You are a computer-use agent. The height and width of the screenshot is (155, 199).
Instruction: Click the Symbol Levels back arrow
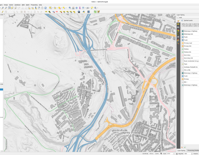click(x=182, y=20)
